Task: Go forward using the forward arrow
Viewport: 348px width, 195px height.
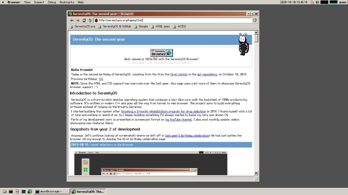Action: [78, 20]
